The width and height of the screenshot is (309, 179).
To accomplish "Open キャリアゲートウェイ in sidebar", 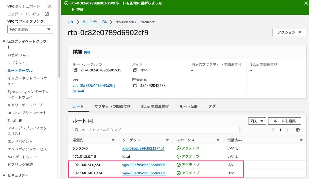I will click(x=25, y=105).
